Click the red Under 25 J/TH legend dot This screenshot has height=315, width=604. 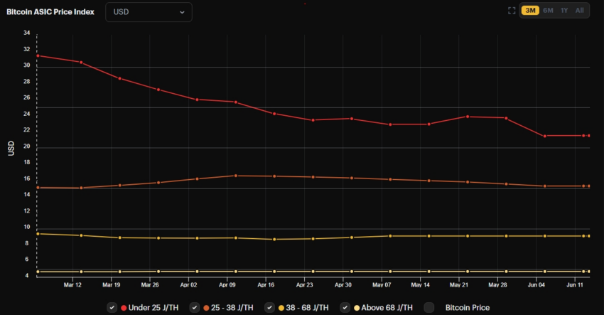124,308
